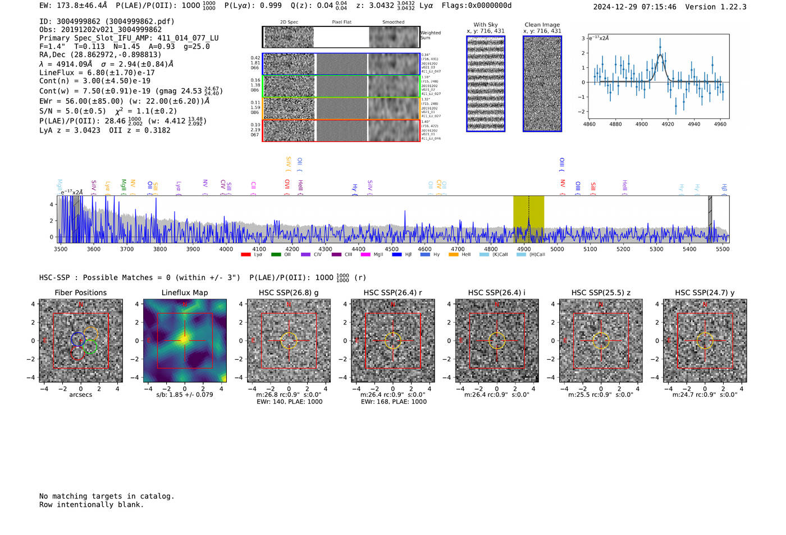Open the Fiber Positions image panel
The image size is (786, 535).
[x=81, y=341]
